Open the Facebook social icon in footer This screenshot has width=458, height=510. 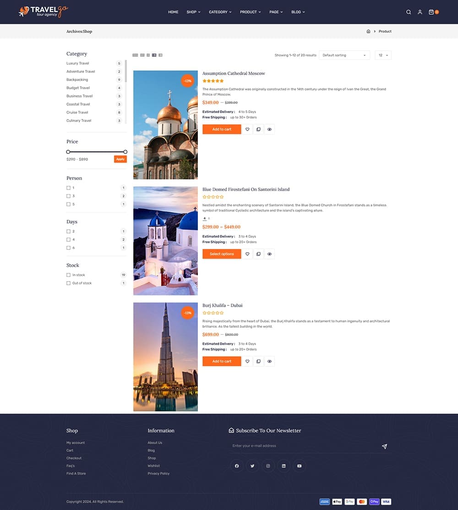237,466
